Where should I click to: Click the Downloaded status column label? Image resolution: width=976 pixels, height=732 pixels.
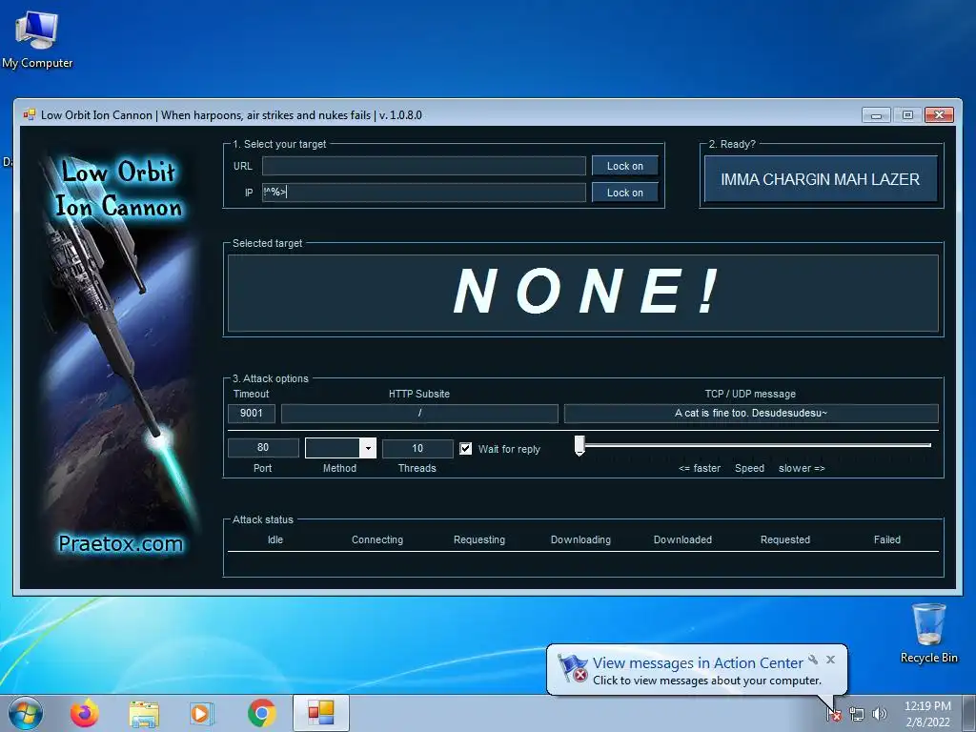click(x=682, y=539)
